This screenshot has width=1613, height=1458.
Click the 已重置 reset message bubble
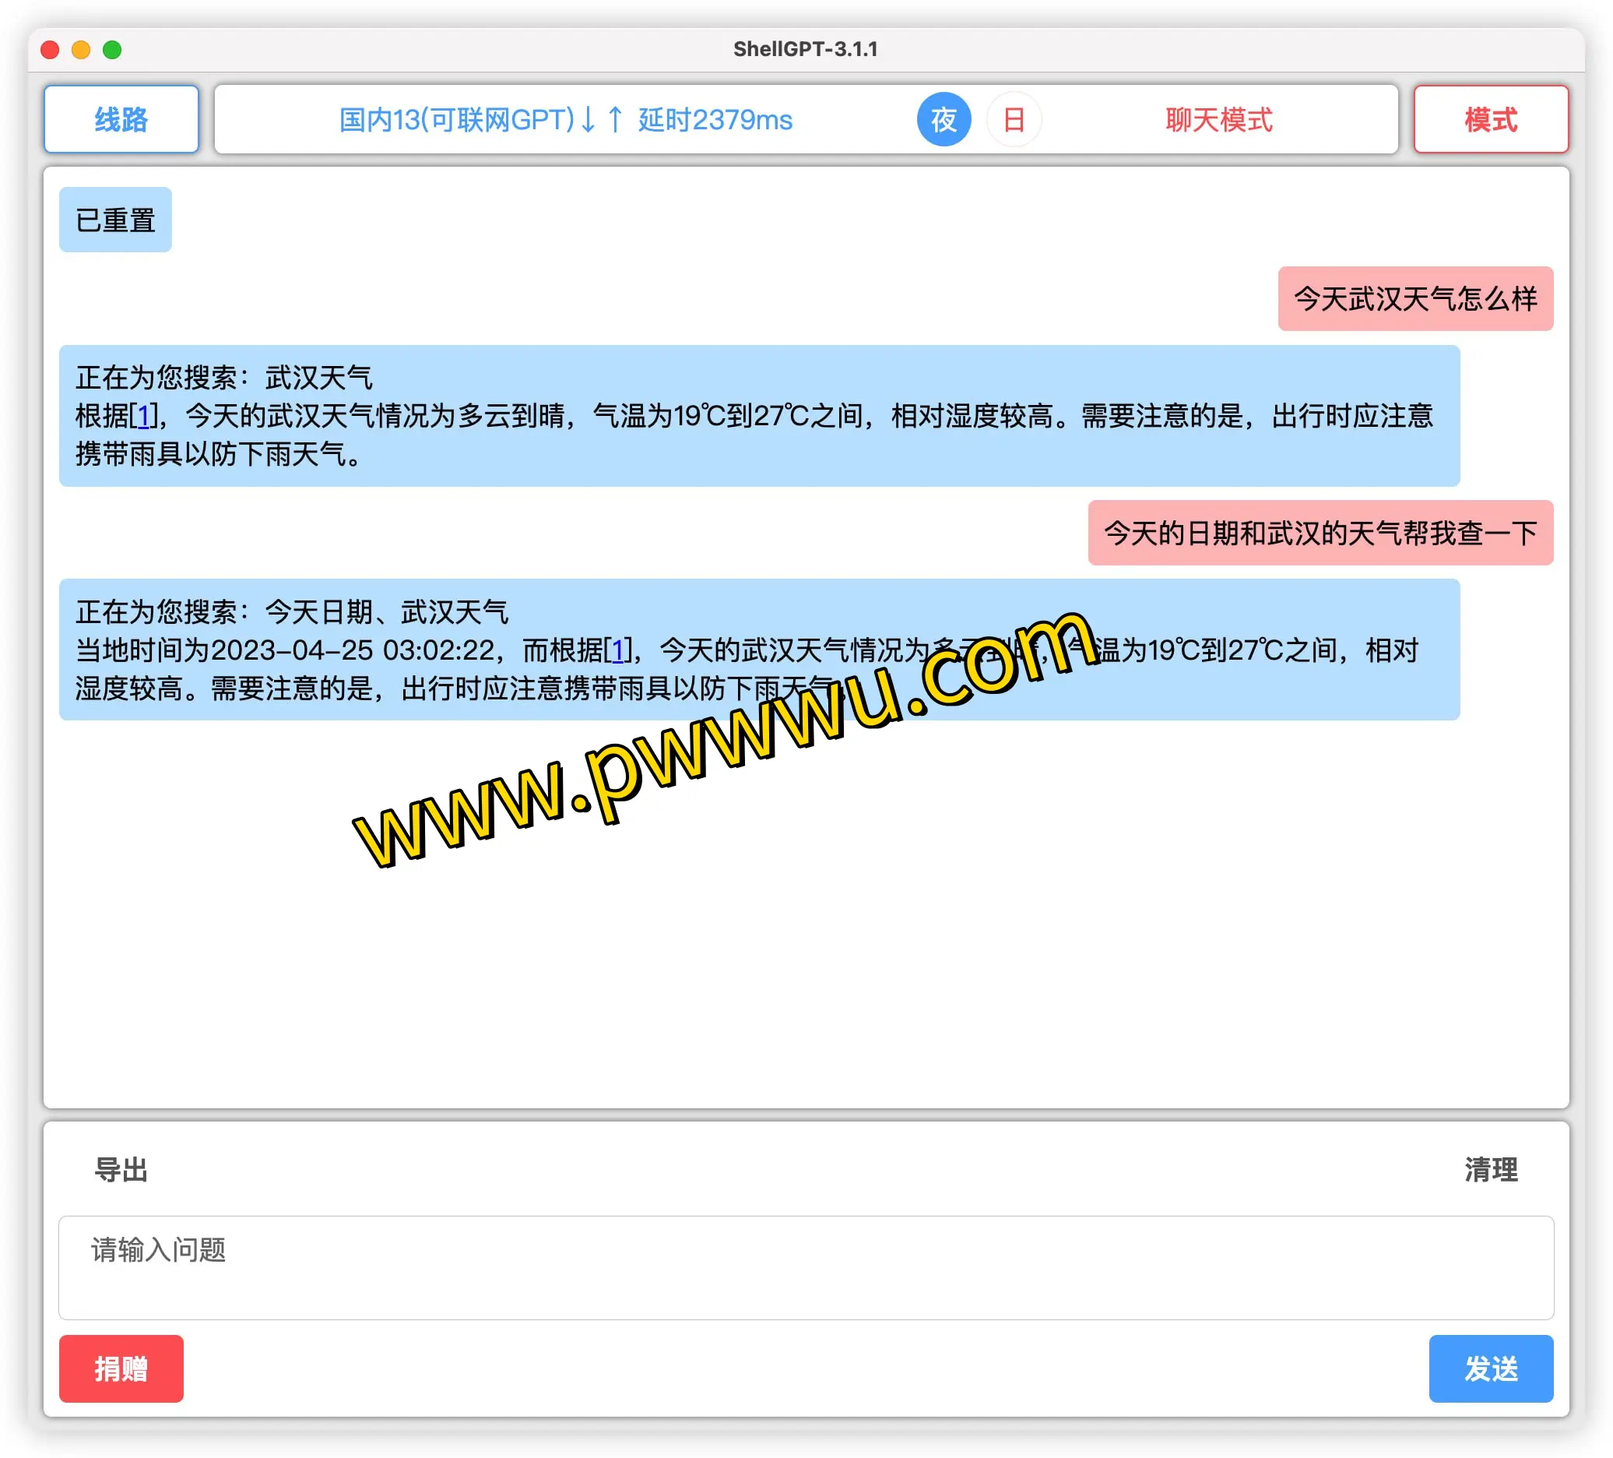pyautogui.click(x=115, y=220)
